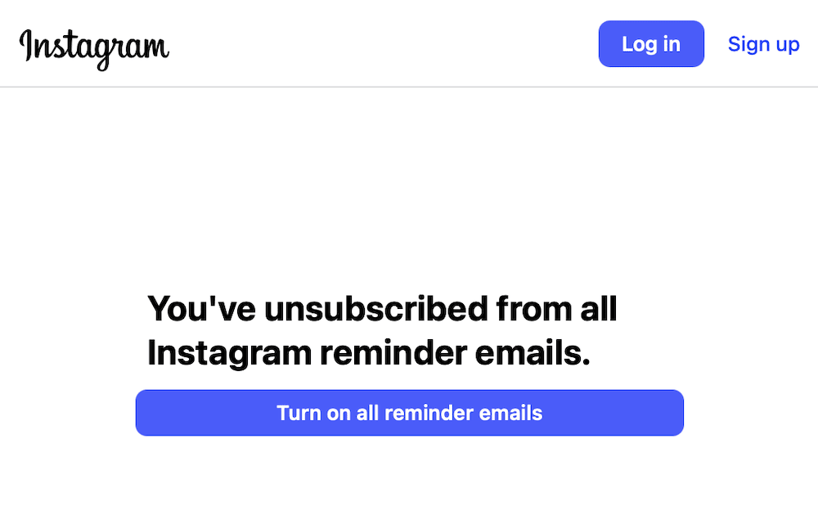Re-enable reminder emails with the wide blue button
The height and width of the screenshot is (510, 818).
409,413
